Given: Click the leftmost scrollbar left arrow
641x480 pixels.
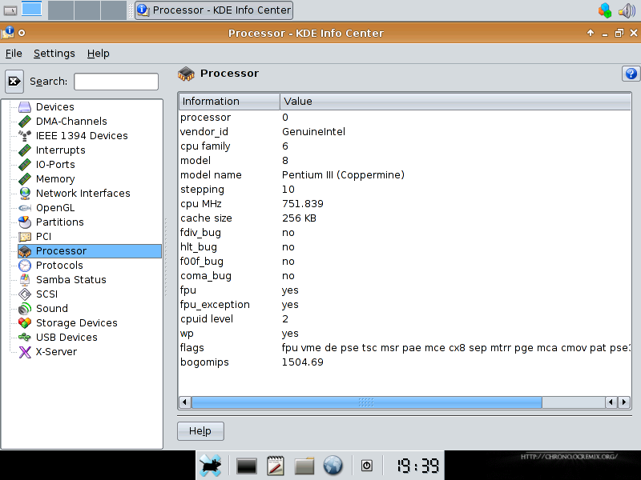Looking at the screenshot, I should coord(184,402).
